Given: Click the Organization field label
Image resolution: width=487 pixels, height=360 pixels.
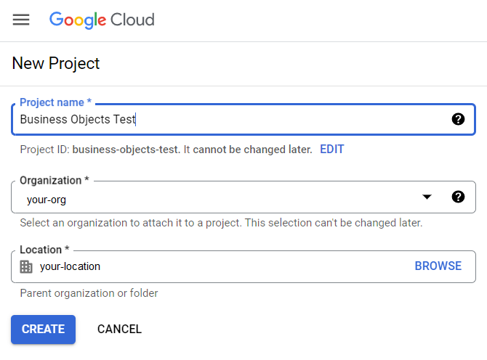Looking at the screenshot, I should pos(55,180).
